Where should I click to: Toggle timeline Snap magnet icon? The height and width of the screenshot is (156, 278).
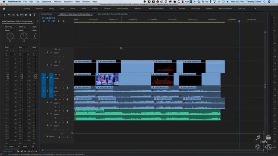pyautogui.click(x=49, y=21)
